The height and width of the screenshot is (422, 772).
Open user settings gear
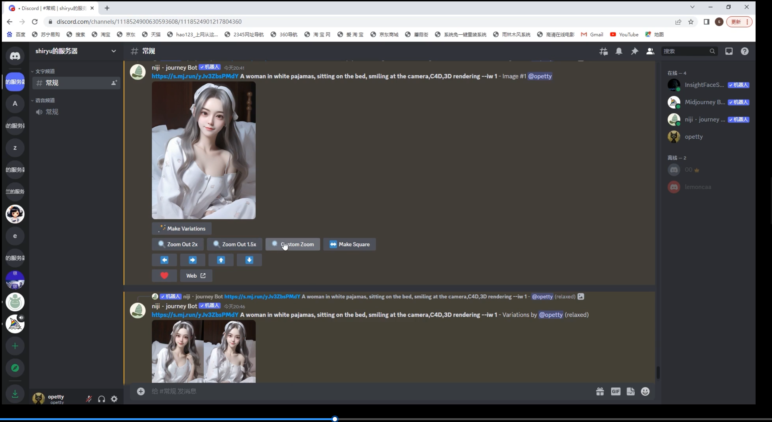[x=114, y=399]
